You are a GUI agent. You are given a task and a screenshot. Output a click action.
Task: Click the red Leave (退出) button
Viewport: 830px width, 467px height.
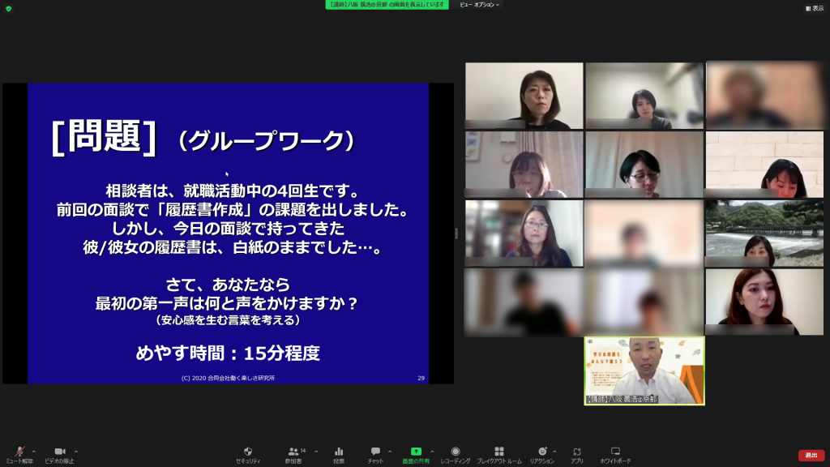(x=811, y=455)
